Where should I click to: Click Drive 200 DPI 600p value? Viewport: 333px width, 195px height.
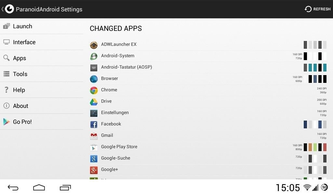pyautogui.click(x=322, y=102)
